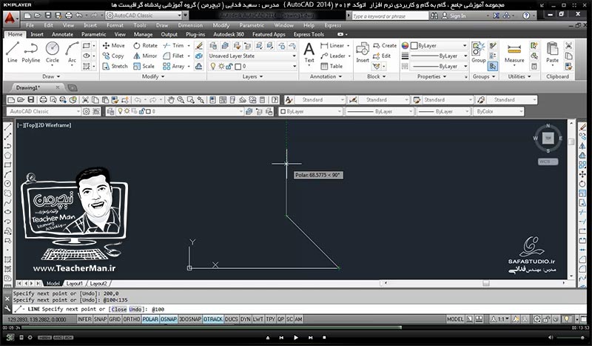592x346 pixels.
Task: Click the KMPlayer video seek bar
Action: pyautogui.click(x=295, y=328)
